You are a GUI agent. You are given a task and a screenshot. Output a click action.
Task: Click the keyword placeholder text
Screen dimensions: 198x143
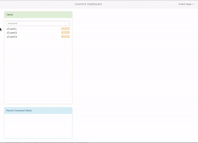pyautogui.click(x=13, y=24)
